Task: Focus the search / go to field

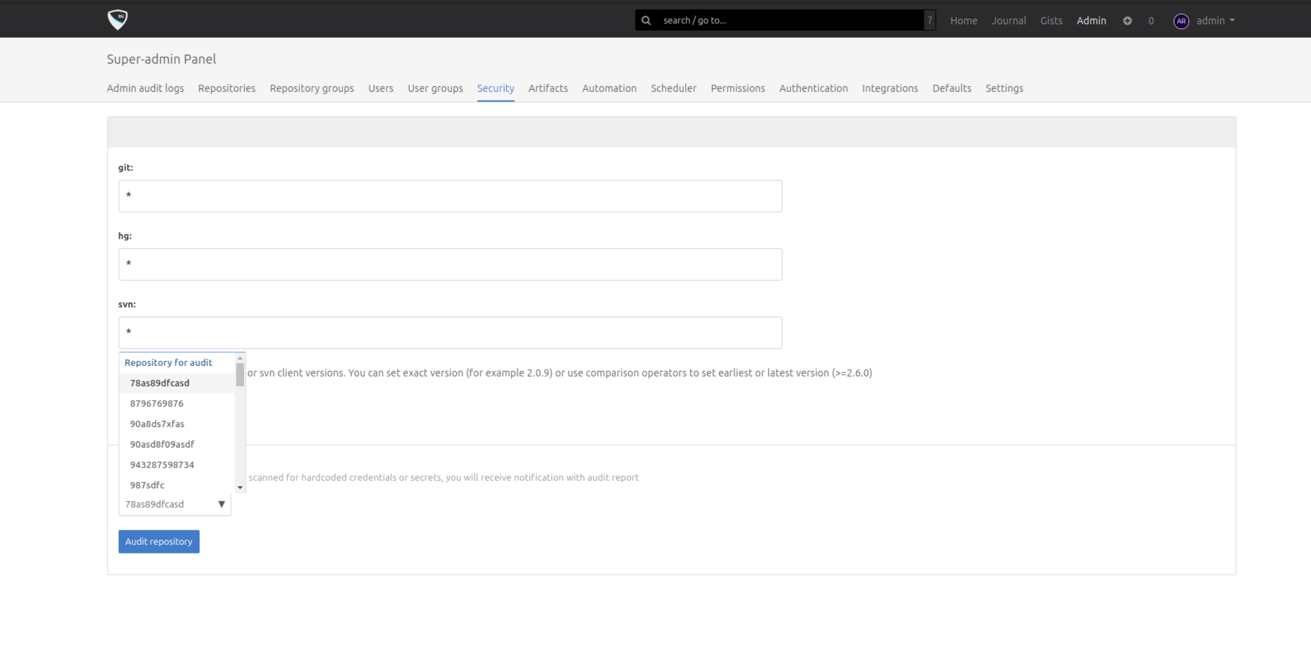Action: click(x=791, y=20)
